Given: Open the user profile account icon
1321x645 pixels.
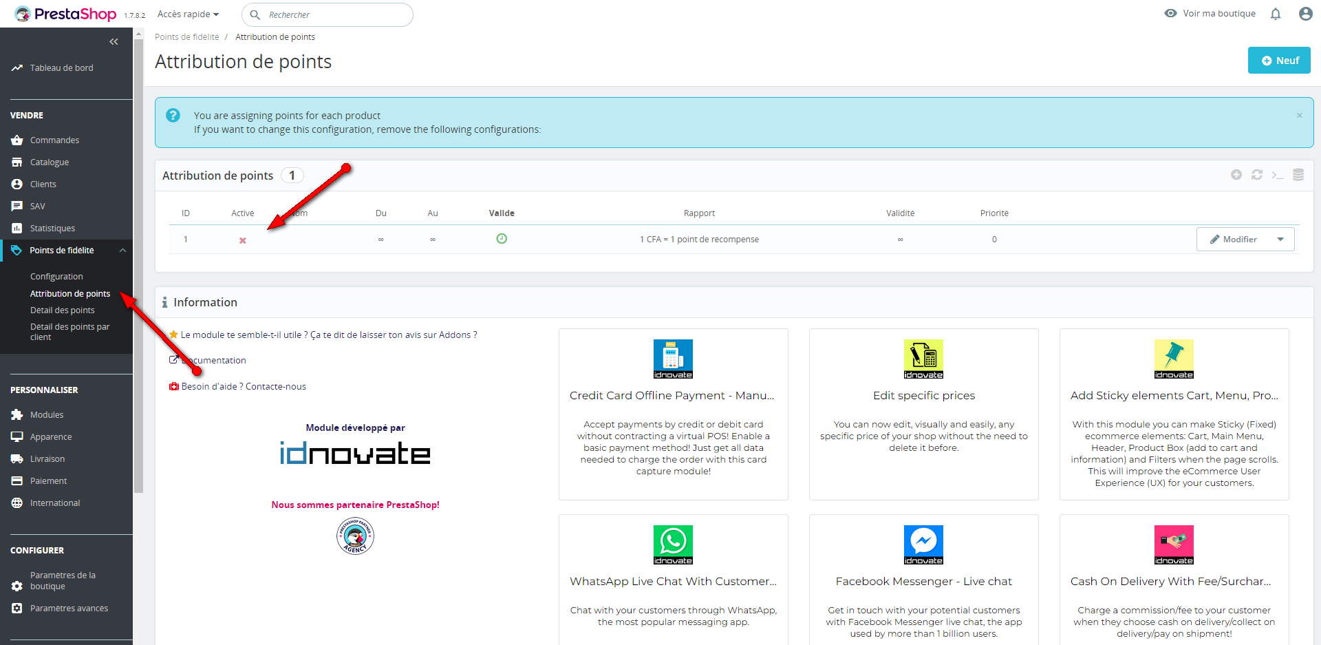Looking at the screenshot, I should 1305,14.
